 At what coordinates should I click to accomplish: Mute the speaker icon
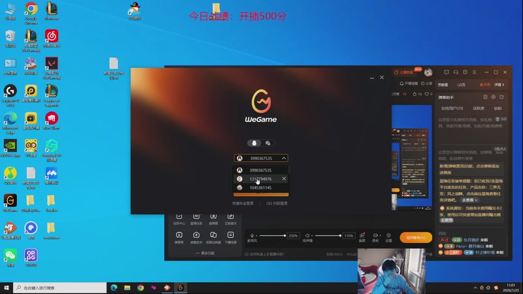tap(307, 236)
